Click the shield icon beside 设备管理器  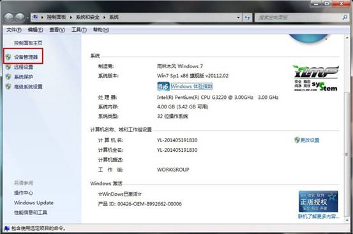point(8,57)
